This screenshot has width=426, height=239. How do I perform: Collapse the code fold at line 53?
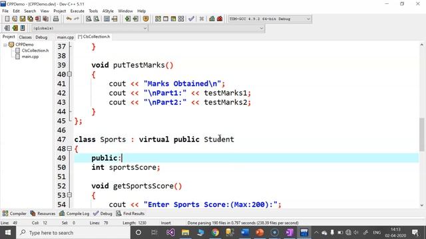pyautogui.click(x=69, y=195)
